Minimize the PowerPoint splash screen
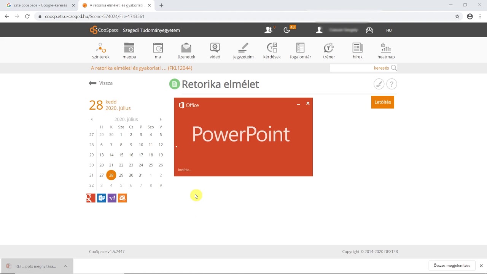Viewport: 487px width, 274px height. (299, 104)
